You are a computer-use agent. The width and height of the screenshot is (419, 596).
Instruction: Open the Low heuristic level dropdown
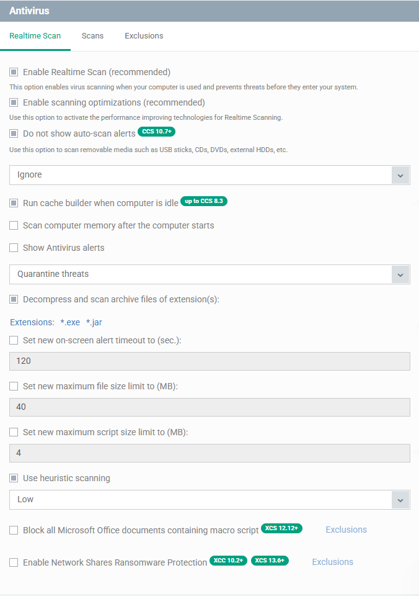[209, 500]
